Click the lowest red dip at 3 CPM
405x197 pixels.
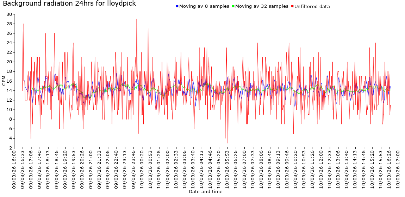pos(228,143)
